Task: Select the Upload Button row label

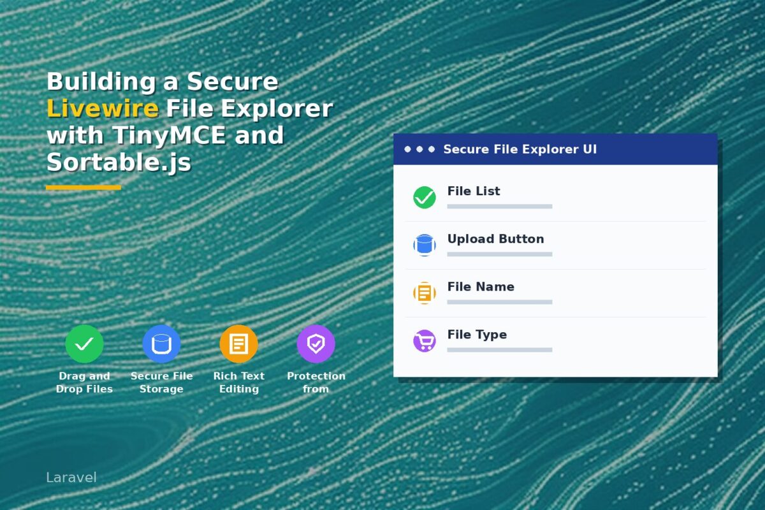Action: tap(496, 239)
